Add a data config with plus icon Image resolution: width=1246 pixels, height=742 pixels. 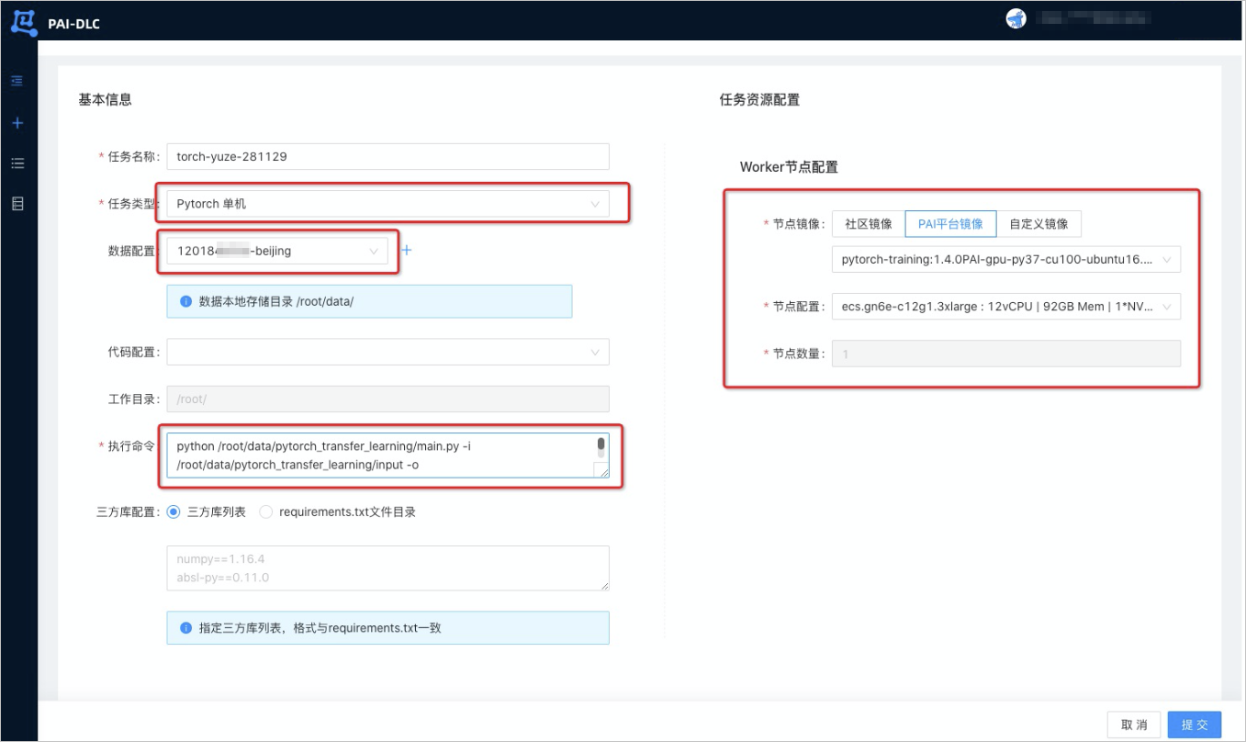(x=408, y=250)
